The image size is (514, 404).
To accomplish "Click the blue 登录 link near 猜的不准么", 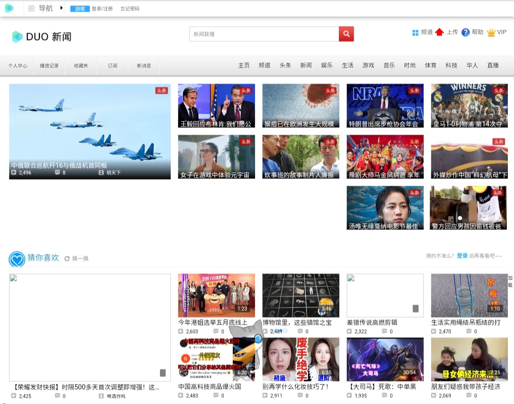I will click(x=462, y=256).
